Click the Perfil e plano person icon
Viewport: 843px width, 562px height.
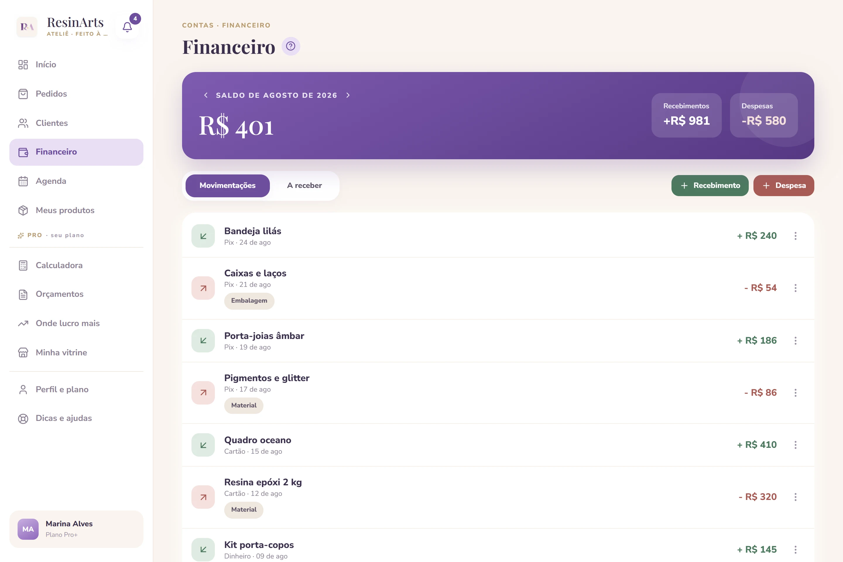click(23, 390)
